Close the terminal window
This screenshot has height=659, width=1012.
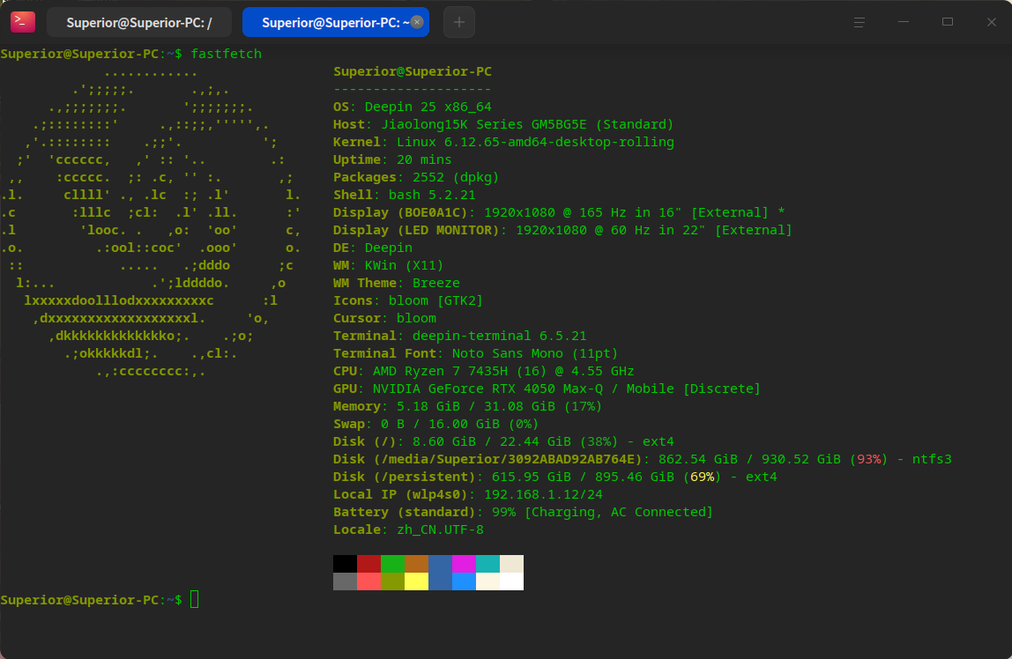point(991,22)
